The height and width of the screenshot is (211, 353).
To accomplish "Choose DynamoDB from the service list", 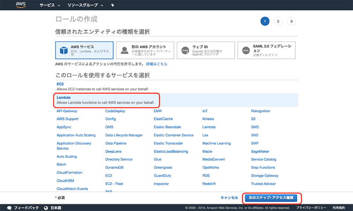I will [114, 167].
